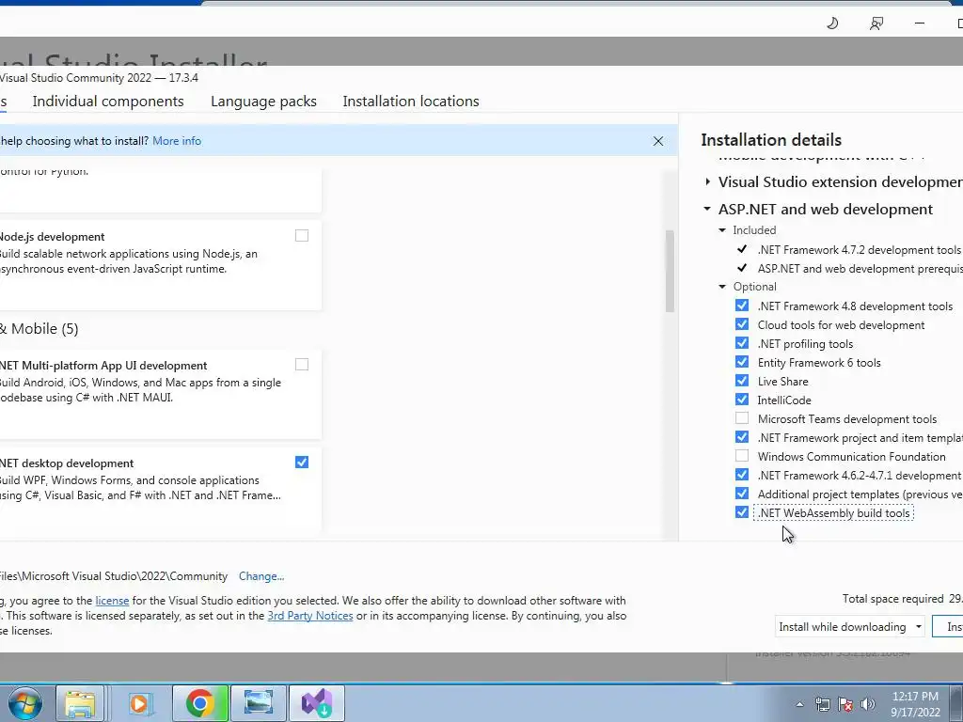
Task: Select the Node.js development workload title
Action: point(53,237)
